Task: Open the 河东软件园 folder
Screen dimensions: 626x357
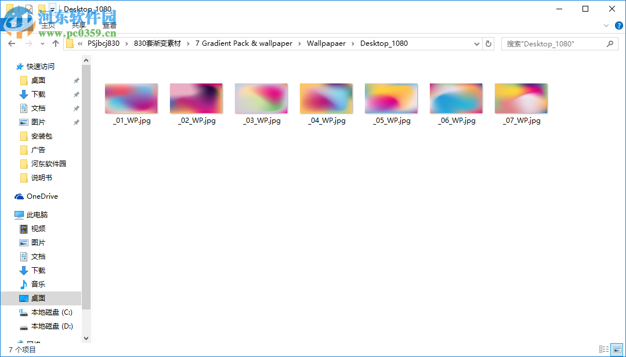Action: (x=48, y=164)
